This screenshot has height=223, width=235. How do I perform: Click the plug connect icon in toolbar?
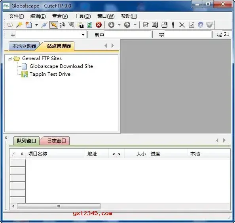click(x=44, y=25)
